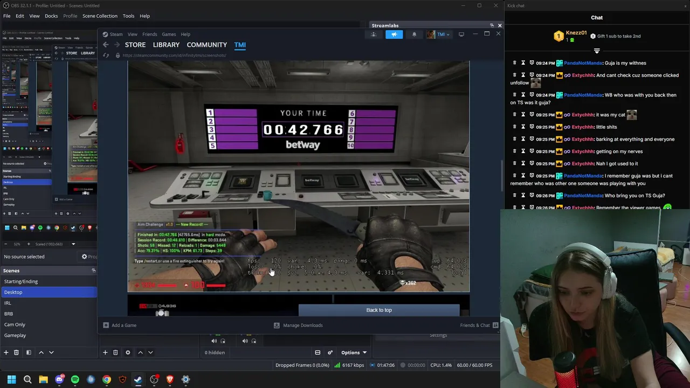Click the Back to top button

coord(379,310)
